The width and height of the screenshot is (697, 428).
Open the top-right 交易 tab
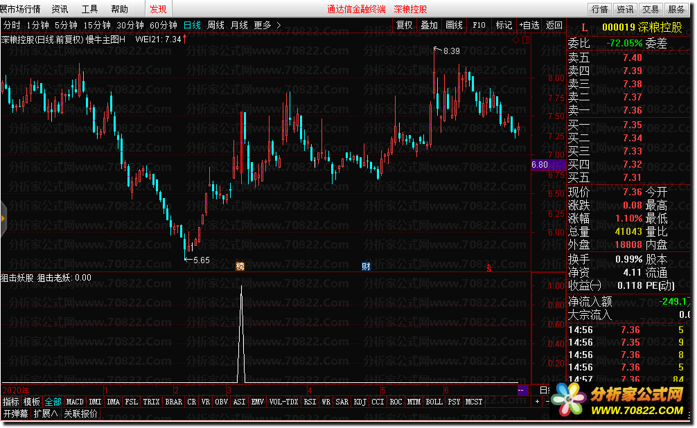(x=651, y=9)
